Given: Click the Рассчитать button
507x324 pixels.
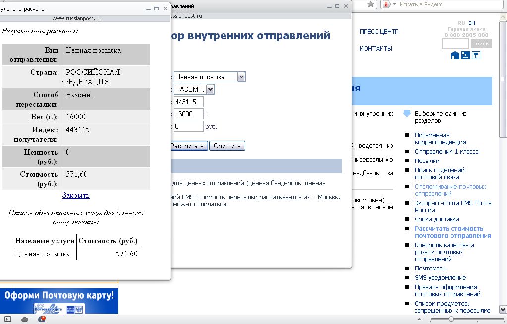Looking at the screenshot, I should [189, 146].
